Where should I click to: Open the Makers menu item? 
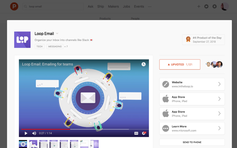(x=113, y=6)
